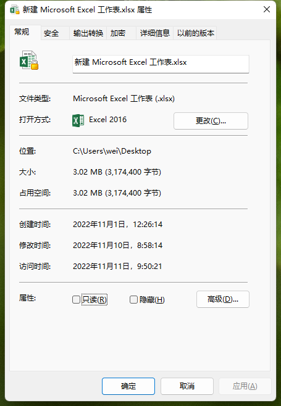Screen dimensions: 281x406
Task: Click the 位置: label
Action: tap(27, 151)
